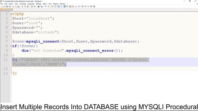198x111 pixels.
Task: Open the Encoding menu
Action: (x=23, y=4)
